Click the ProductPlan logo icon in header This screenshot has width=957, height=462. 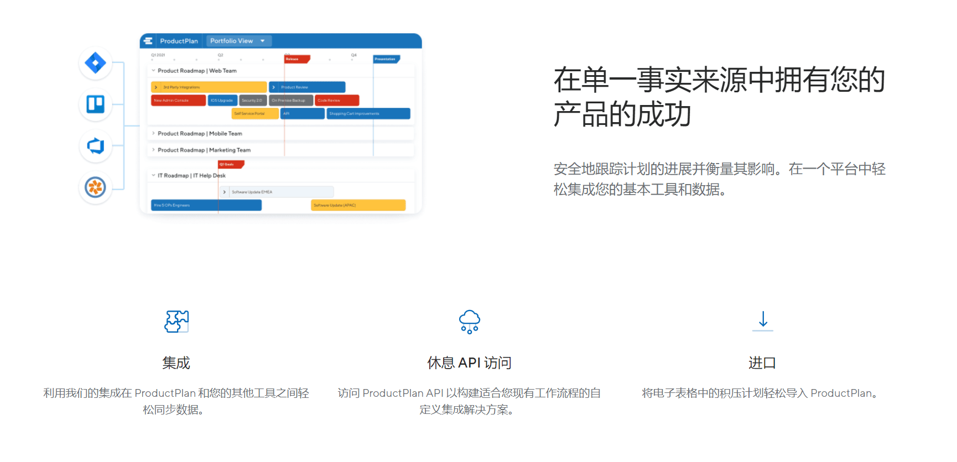(148, 41)
